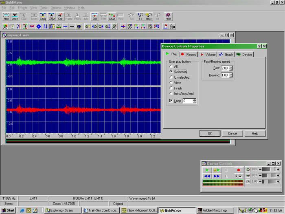The image size is (285, 214).
Task: Switch to Adobe Photoshop taskbar button
Action: [215, 210]
